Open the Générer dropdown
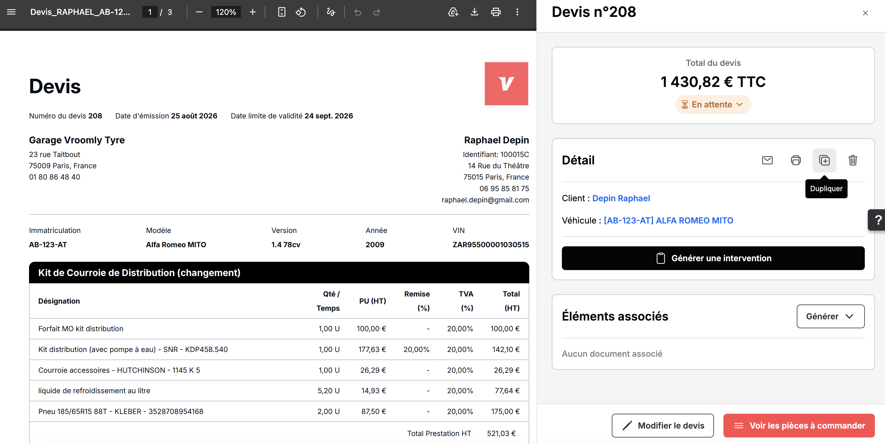The image size is (885, 444). [x=830, y=316]
